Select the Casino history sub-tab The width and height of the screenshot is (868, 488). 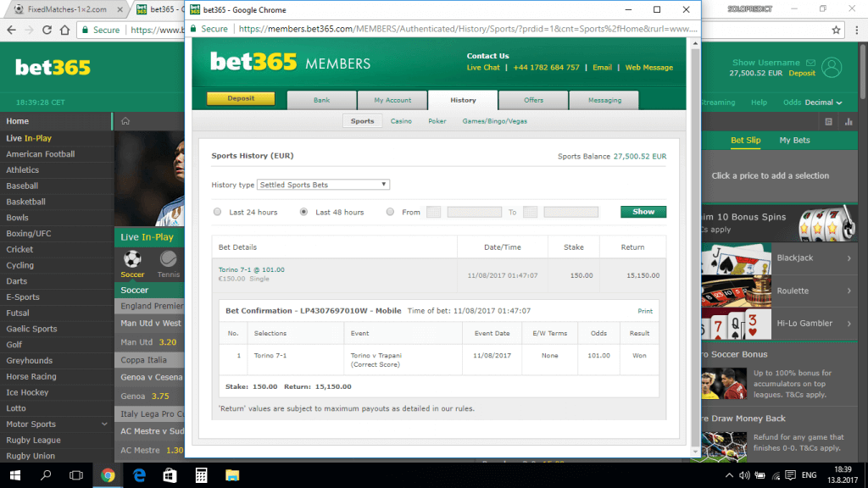coord(401,121)
